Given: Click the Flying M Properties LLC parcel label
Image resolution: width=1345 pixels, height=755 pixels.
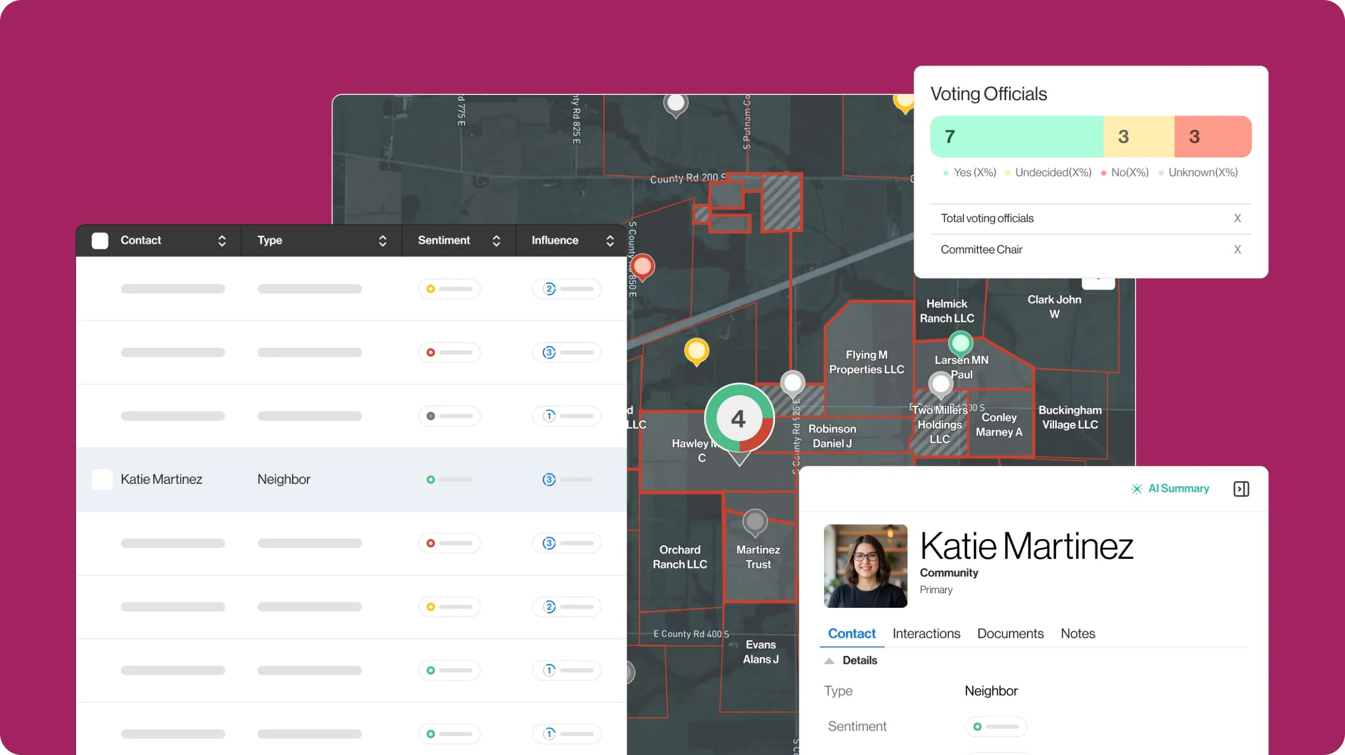Looking at the screenshot, I should pos(866,362).
